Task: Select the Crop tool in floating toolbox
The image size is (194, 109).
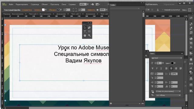Action: point(89,28)
